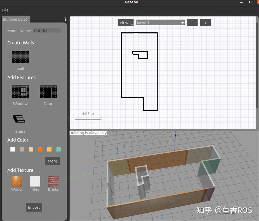
Task: Open the File menu
Action: coord(5,10)
